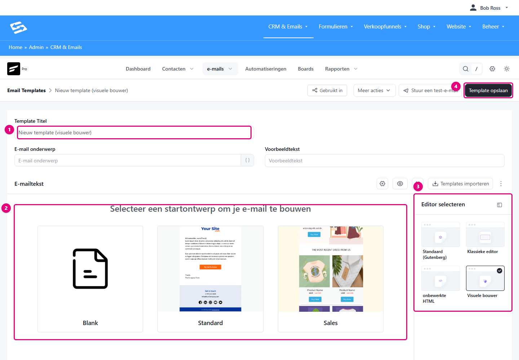The width and height of the screenshot is (519, 360).
Task: Focus the Template Titel input field
Action: [x=134, y=132]
